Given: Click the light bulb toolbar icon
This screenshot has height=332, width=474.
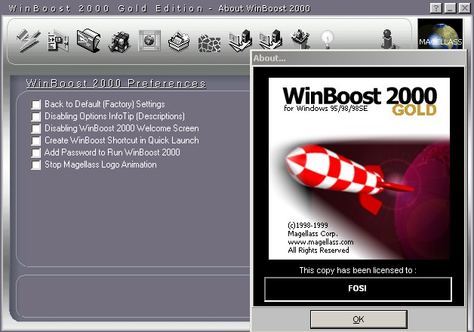Looking at the screenshot, I should 328,39.
